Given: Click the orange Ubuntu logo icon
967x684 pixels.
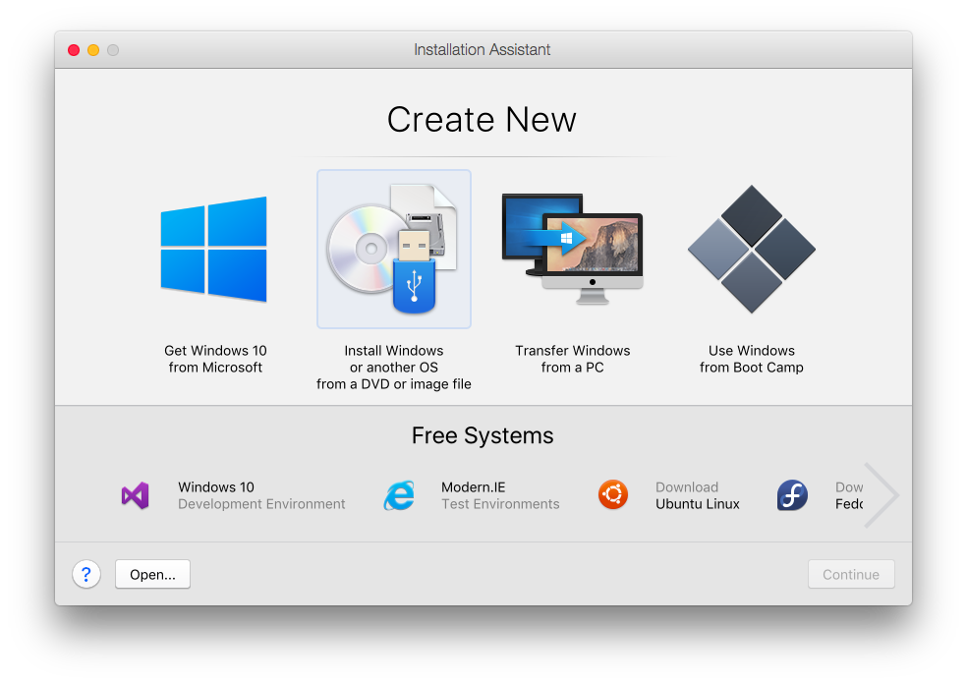Looking at the screenshot, I should tap(613, 494).
